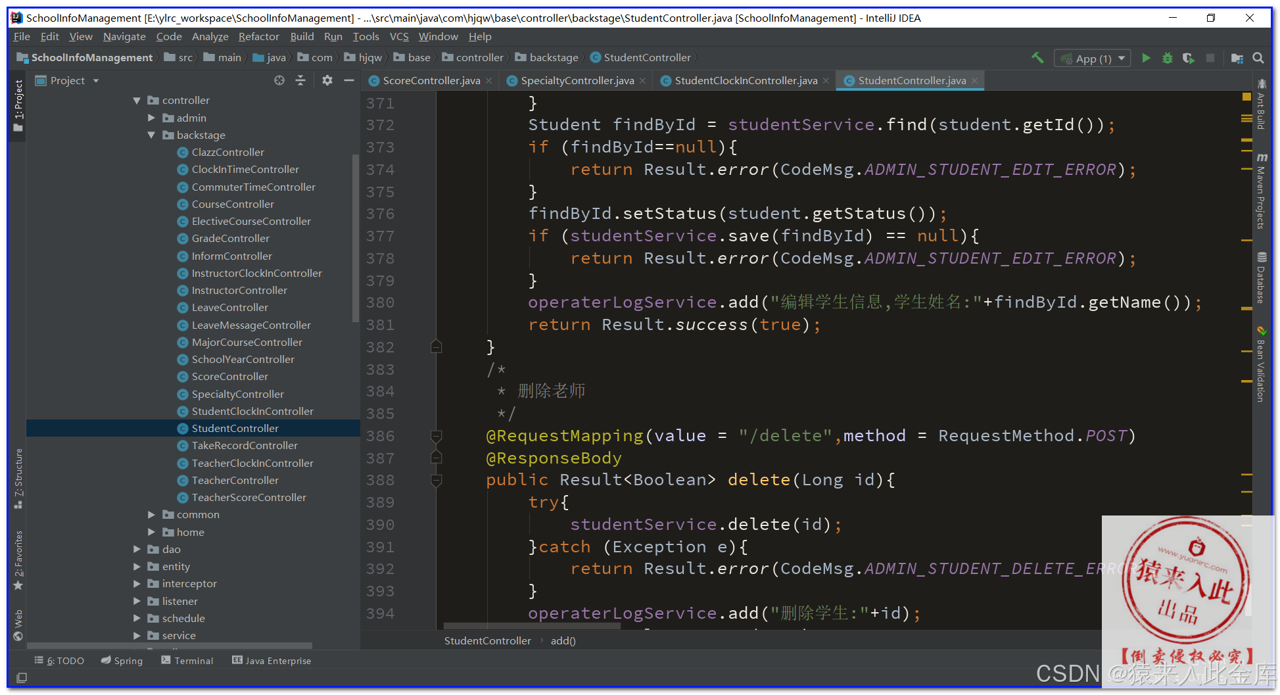
Task: Open the App (1) run configuration dropdown
Action: [x=1093, y=59]
